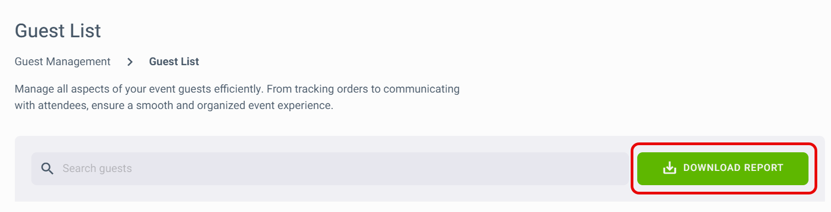831x212 pixels.
Task: Click the large Guest List page heading
Action: (58, 31)
